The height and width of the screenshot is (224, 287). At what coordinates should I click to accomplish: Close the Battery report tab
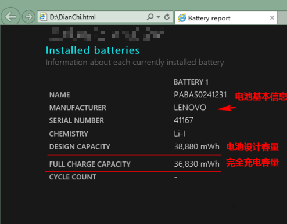[x=272, y=18]
